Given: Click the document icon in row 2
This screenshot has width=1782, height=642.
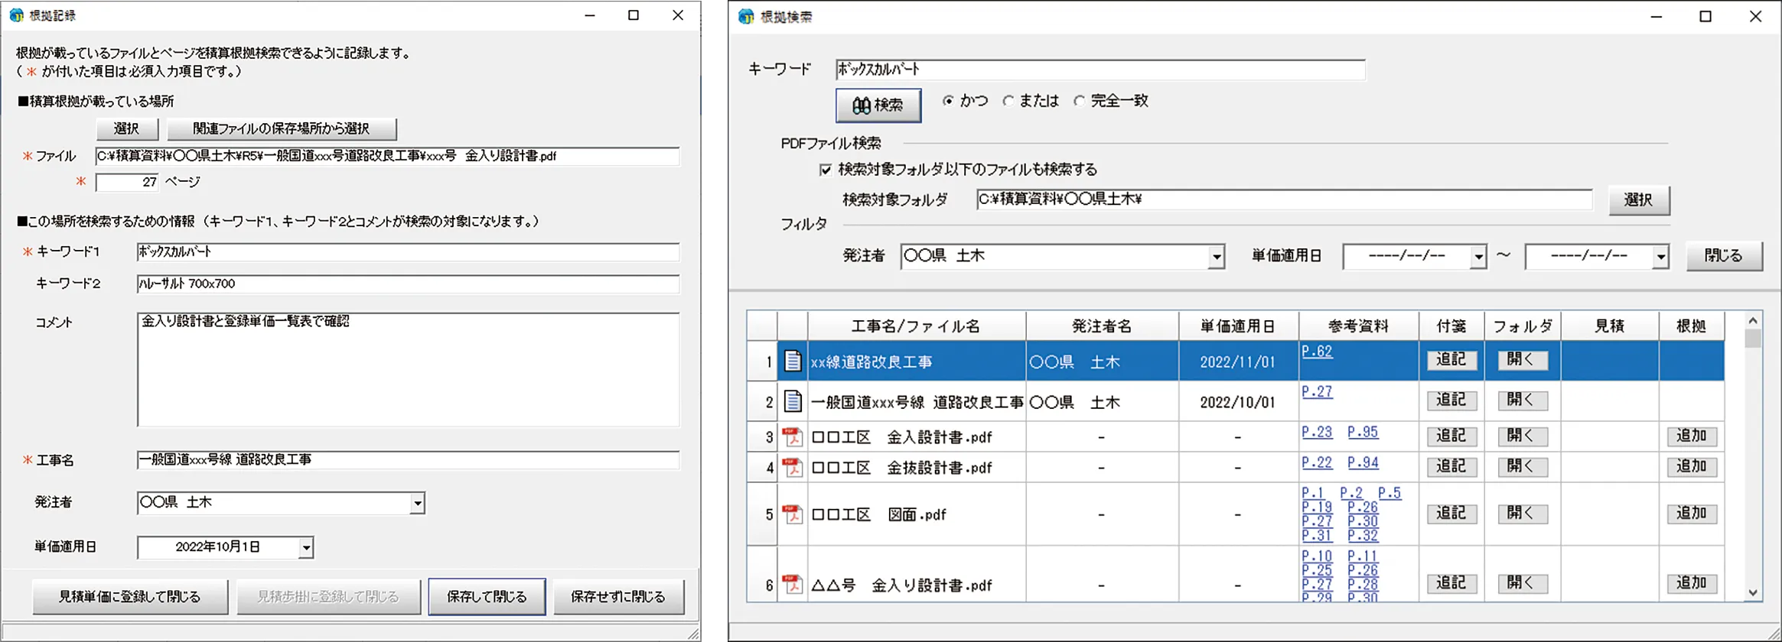Looking at the screenshot, I should coord(793,401).
